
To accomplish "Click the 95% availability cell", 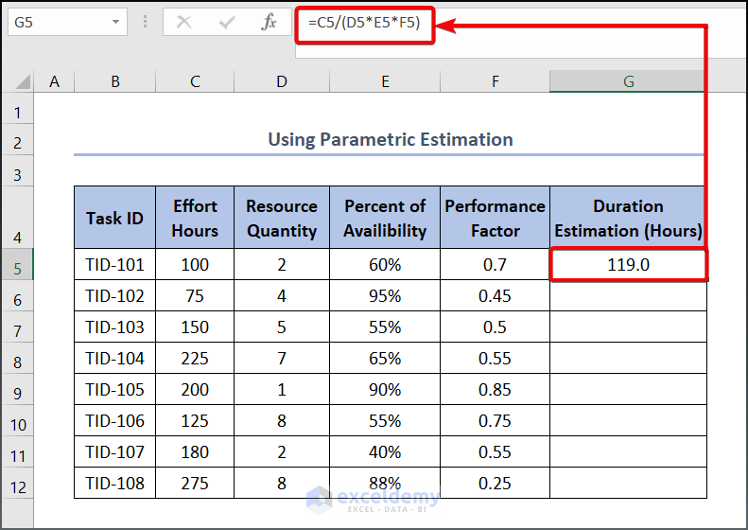I will 385,296.
